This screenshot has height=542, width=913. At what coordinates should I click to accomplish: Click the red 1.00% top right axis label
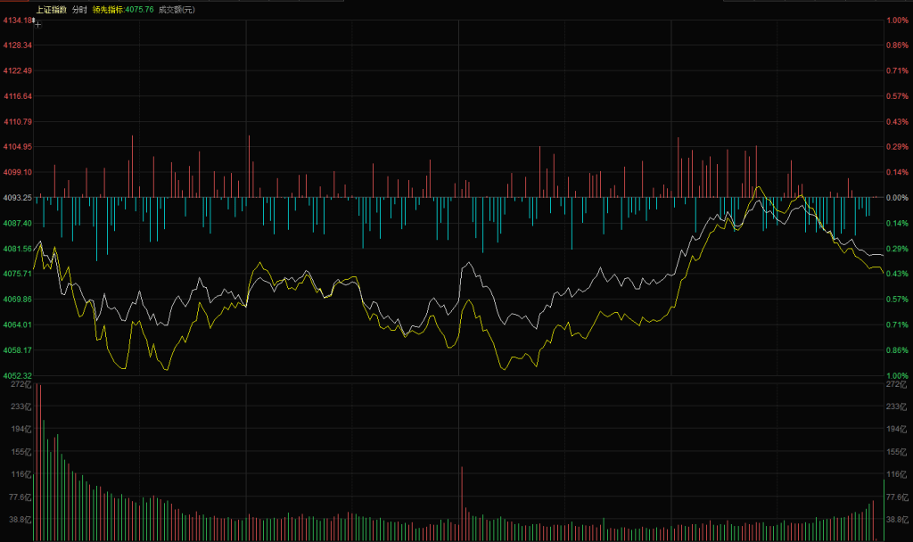click(x=897, y=20)
